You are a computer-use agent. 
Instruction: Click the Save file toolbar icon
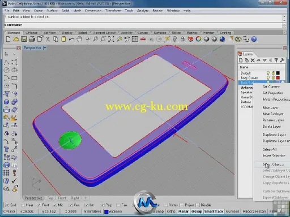pyautogui.click(x=24, y=39)
